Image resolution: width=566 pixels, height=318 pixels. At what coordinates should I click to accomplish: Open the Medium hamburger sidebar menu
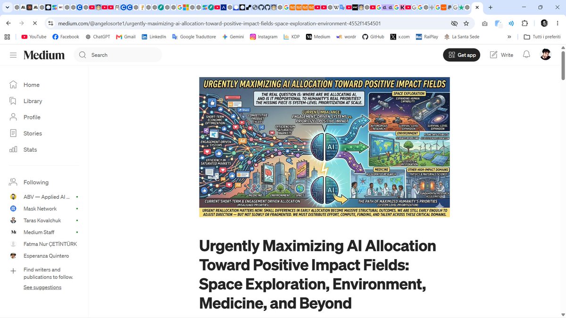13,55
